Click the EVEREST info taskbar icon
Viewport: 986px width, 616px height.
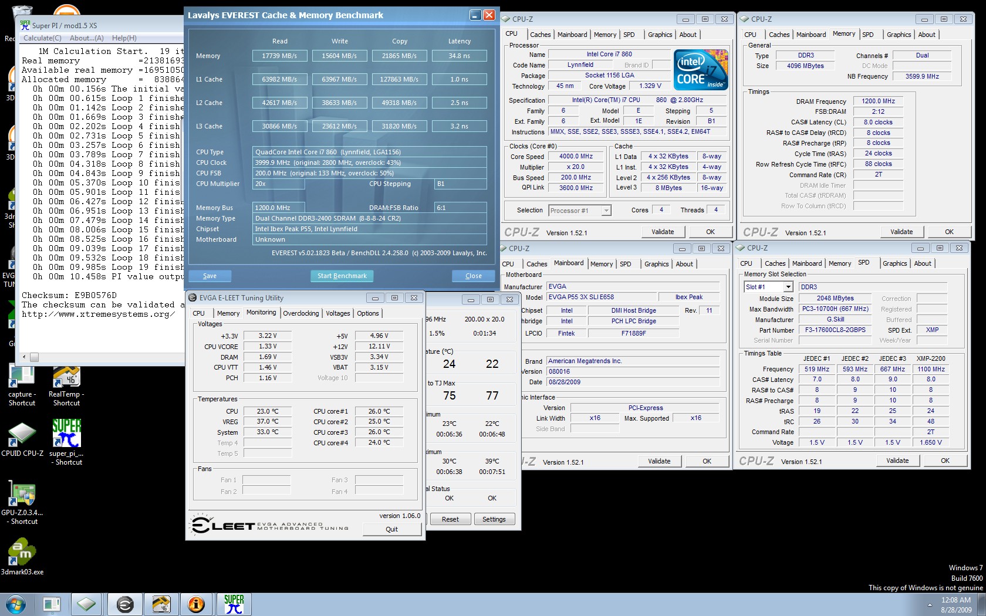pyautogui.click(x=196, y=604)
